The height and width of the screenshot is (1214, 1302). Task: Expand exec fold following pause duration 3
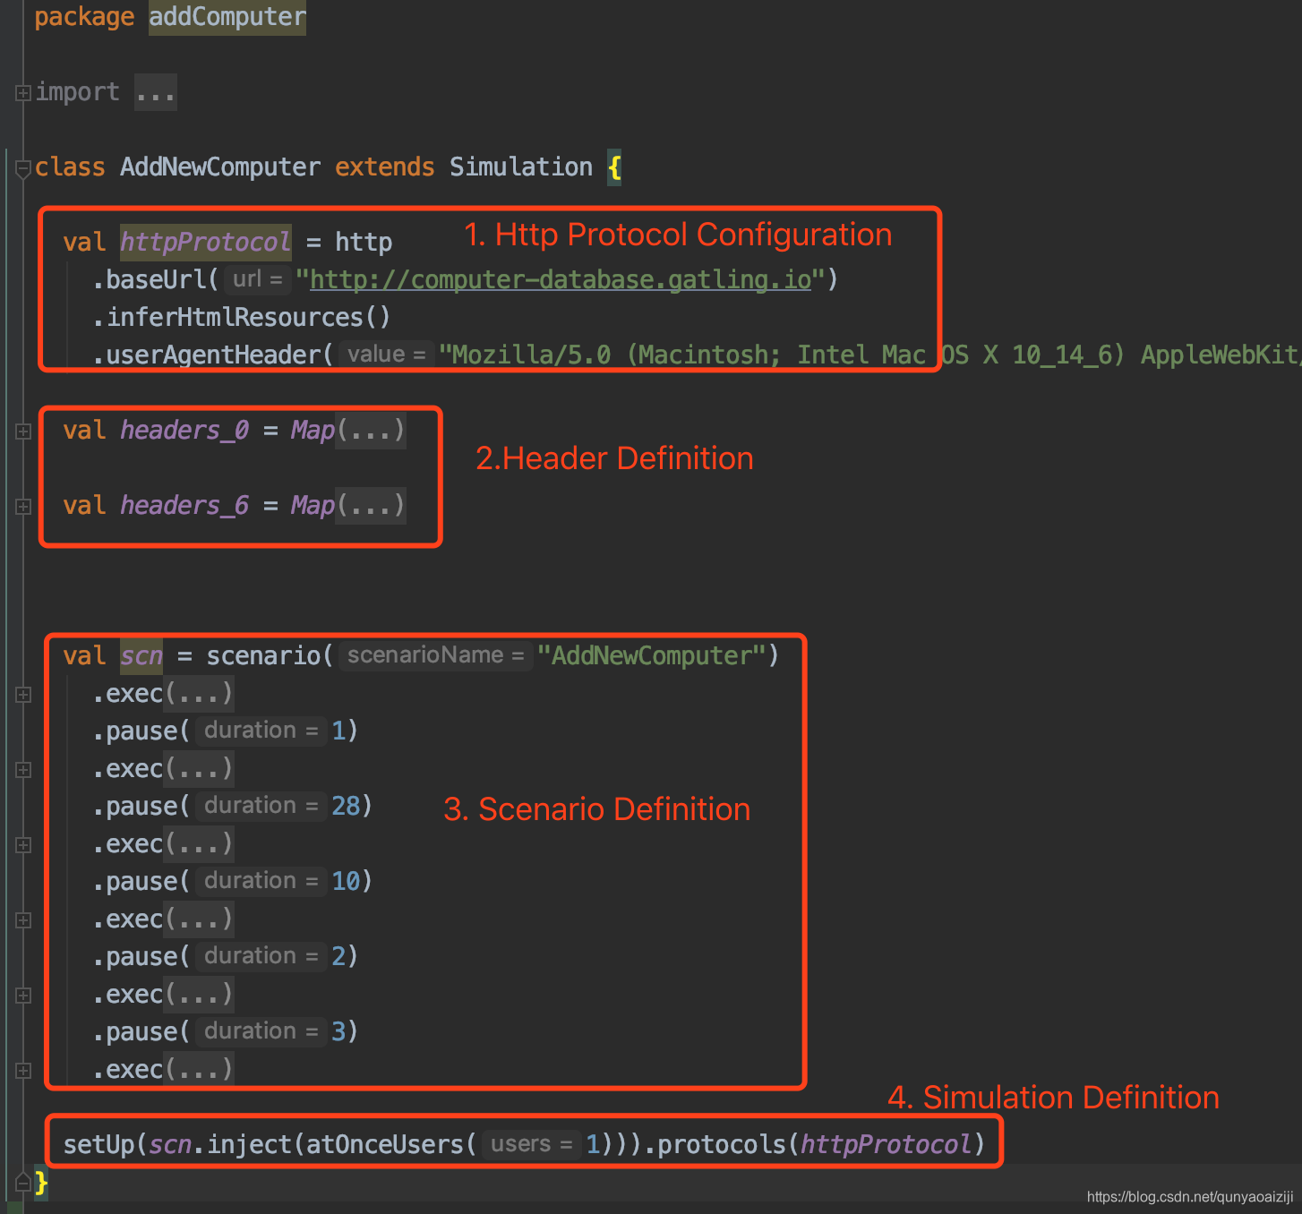click(x=23, y=1071)
